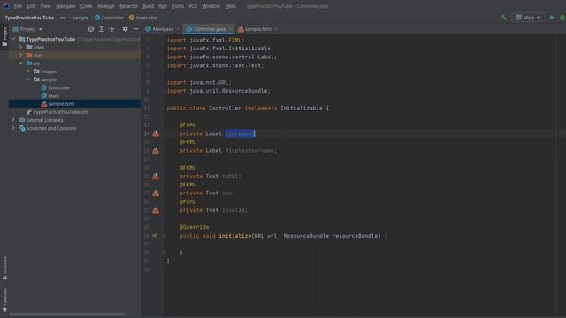Select sample.fxml in the project tree

click(x=57, y=104)
